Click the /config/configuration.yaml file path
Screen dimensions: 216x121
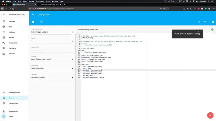(88, 30)
